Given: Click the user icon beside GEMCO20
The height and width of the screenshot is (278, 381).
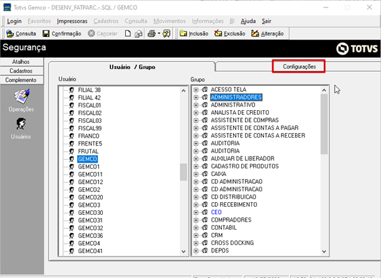Looking at the screenshot, I should (x=72, y=197).
